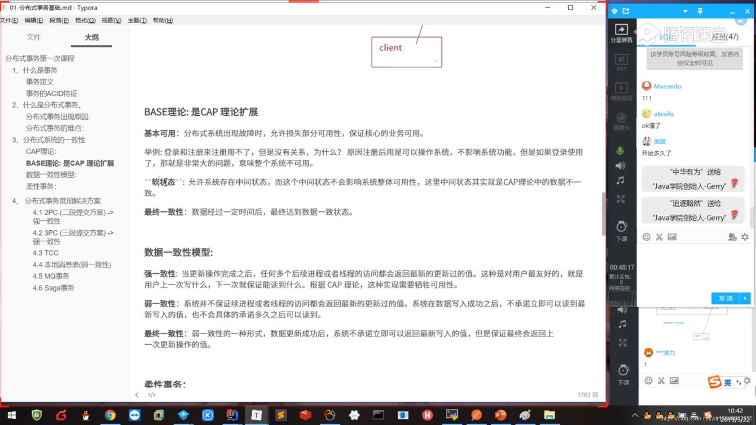This screenshot has width=756, height=425.
Task: Click the 发送 send button
Action: 725,298
